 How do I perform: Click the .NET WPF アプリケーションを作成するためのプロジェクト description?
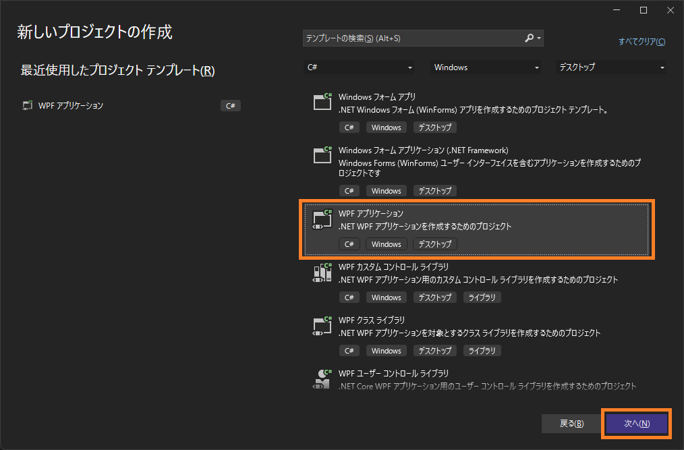425,226
